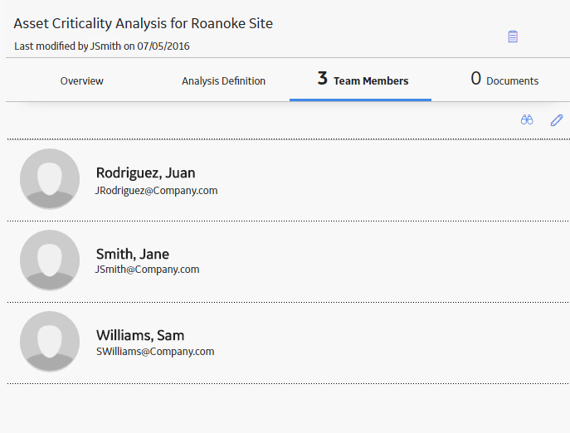
Task: Open the Documents tab
Action: point(504,80)
